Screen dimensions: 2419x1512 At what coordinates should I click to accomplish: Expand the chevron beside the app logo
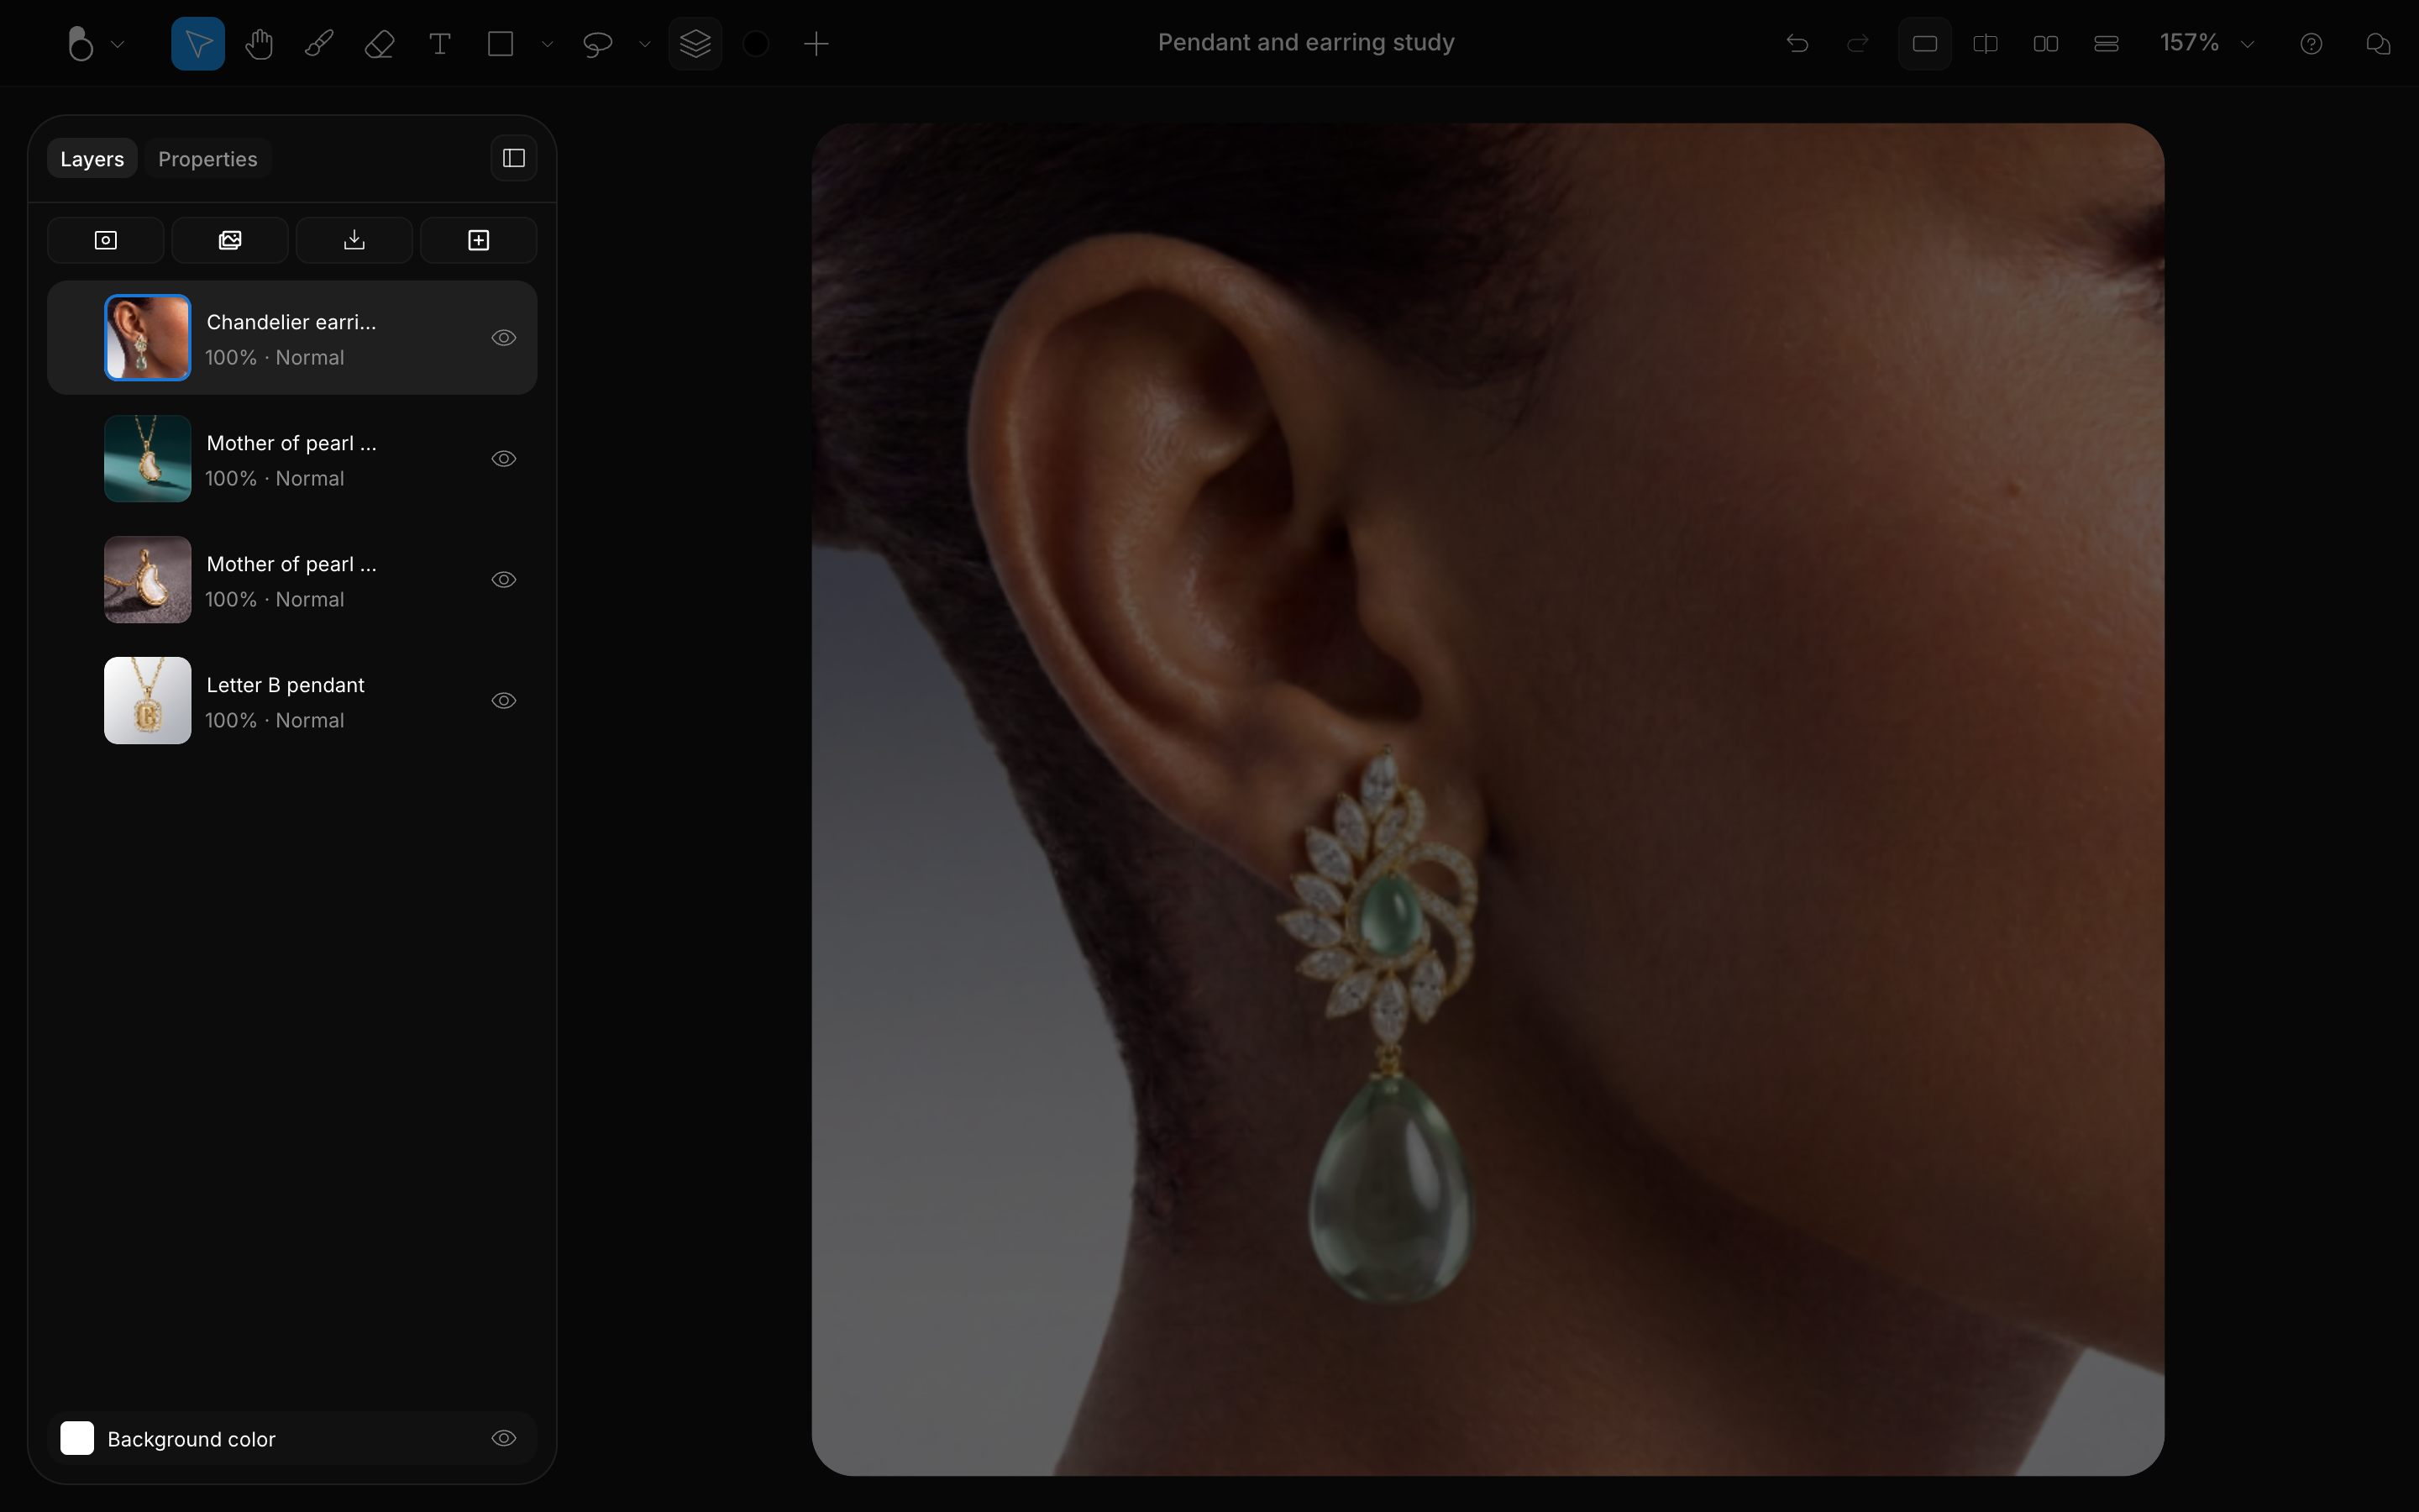(x=118, y=44)
